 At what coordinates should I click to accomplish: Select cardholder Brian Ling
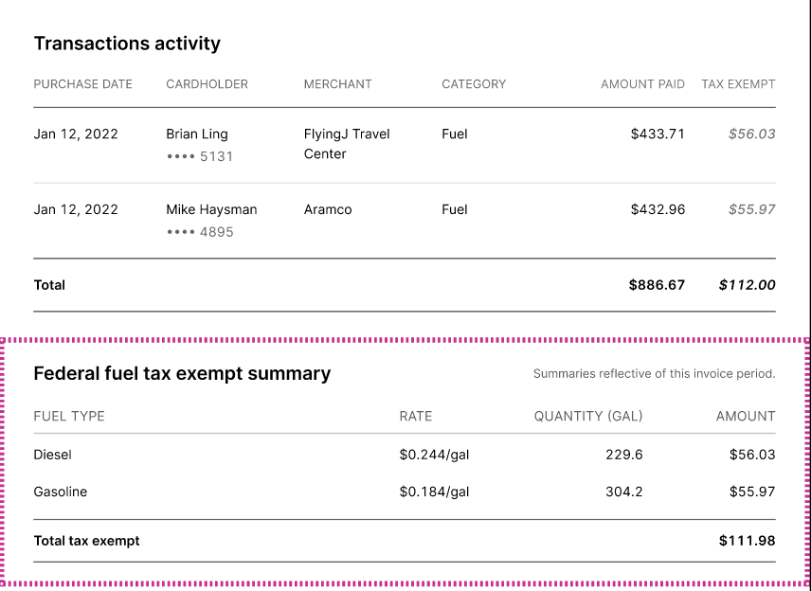[197, 134]
